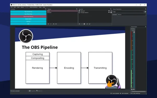This screenshot has height=98, width=157.
Task: Undock the Scenes panel using its float icon
Action: coord(77,9)
